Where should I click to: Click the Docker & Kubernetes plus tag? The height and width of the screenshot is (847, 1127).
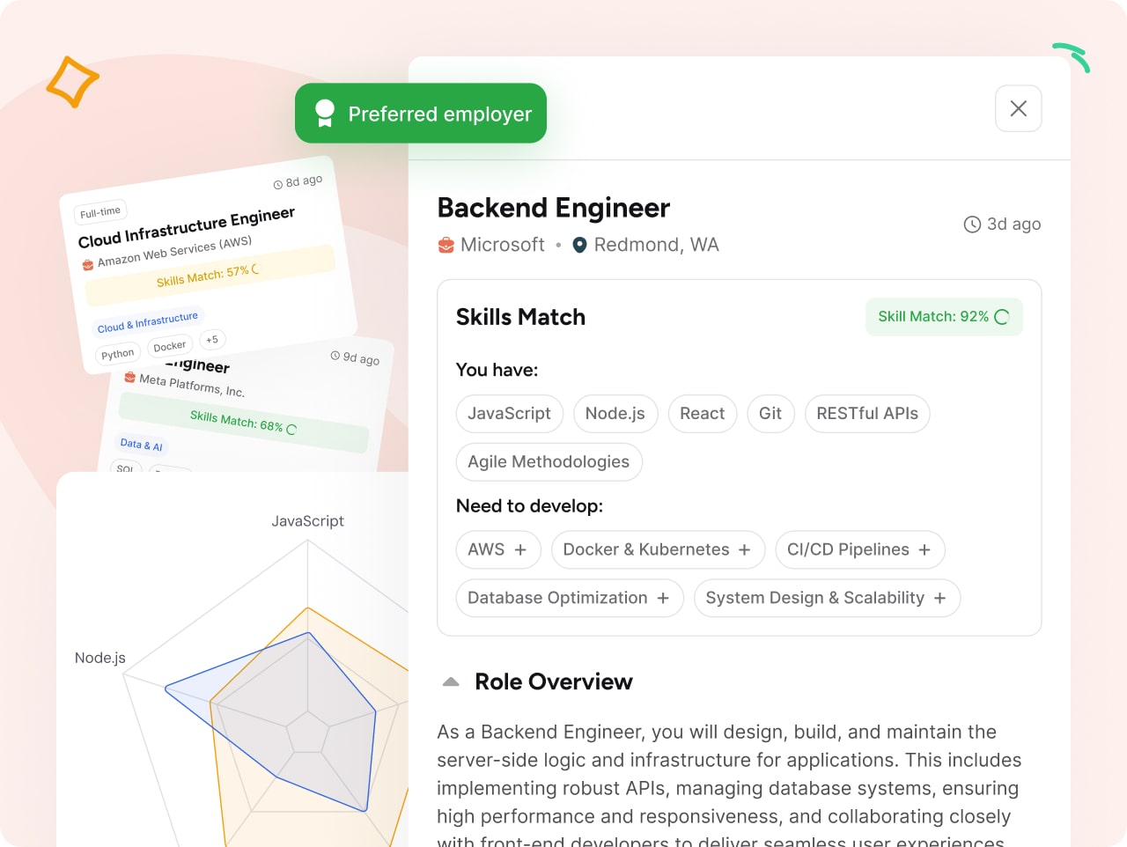(658, 549)
